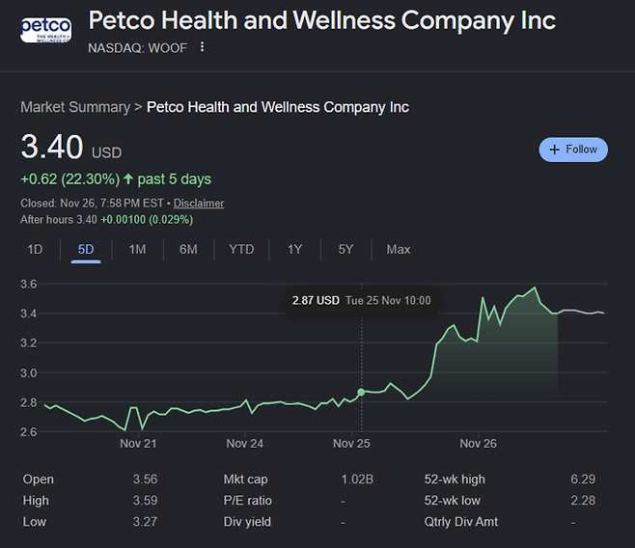Show the 5Y price chart

[345, 249]
